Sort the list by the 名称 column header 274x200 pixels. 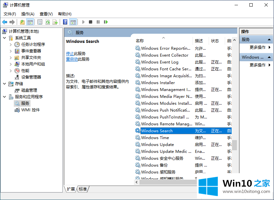(x=140, y=41)
